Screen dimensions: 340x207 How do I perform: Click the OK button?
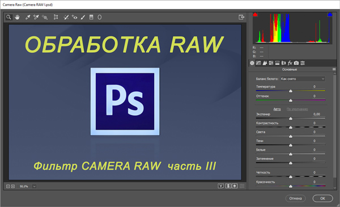click(x=322, y=198)
